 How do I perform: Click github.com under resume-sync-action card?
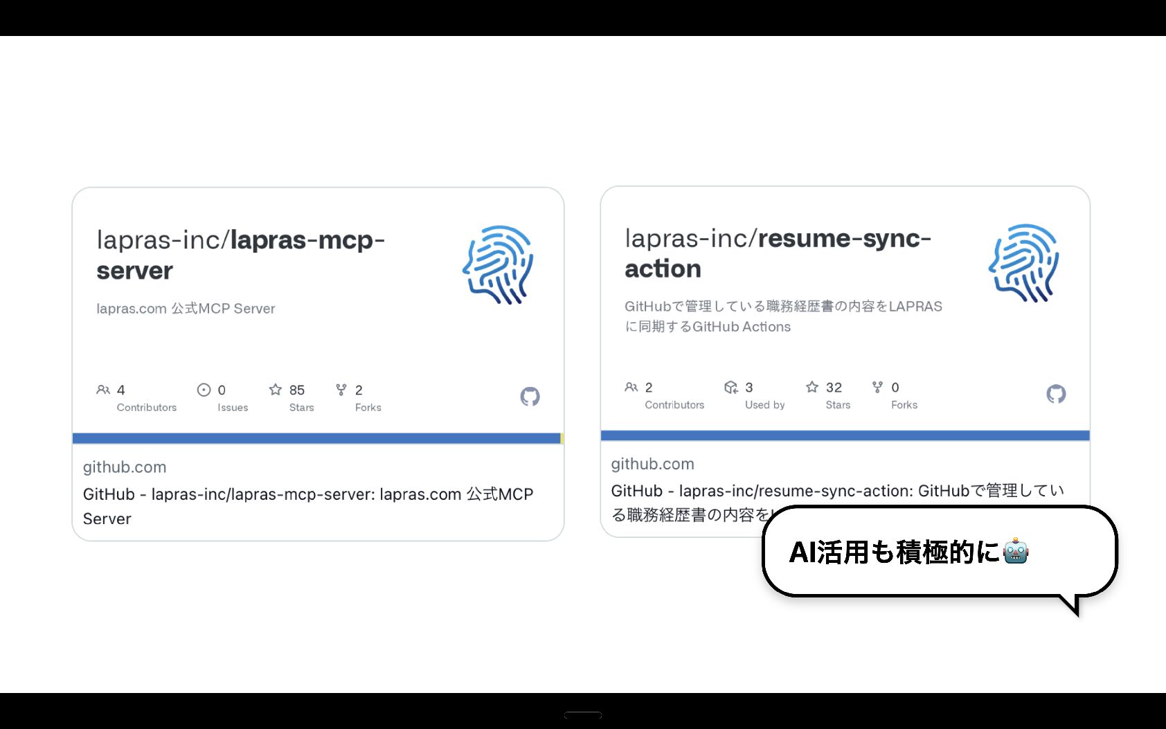coord(652,464)
